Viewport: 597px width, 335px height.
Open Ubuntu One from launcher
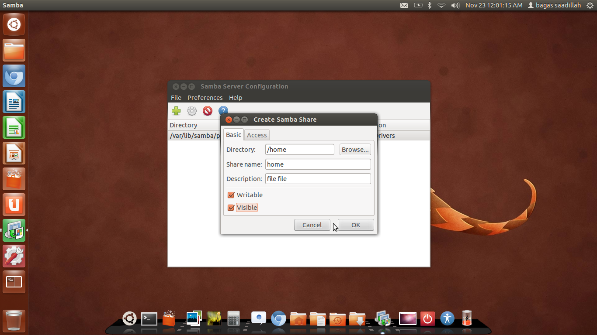(x=14, y=205)
